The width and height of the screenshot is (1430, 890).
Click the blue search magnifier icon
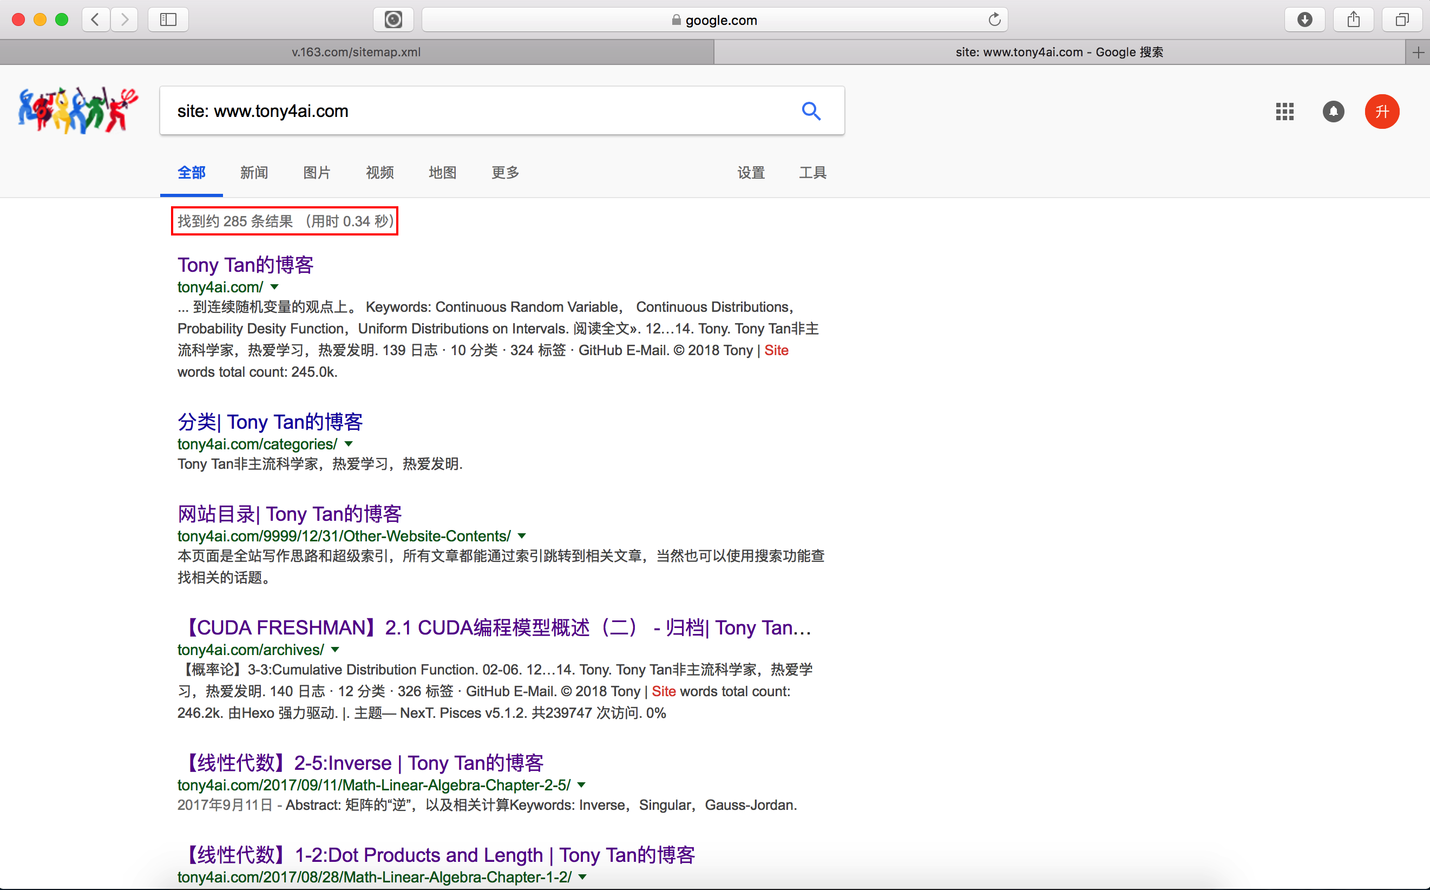click(x=811, y=110)
